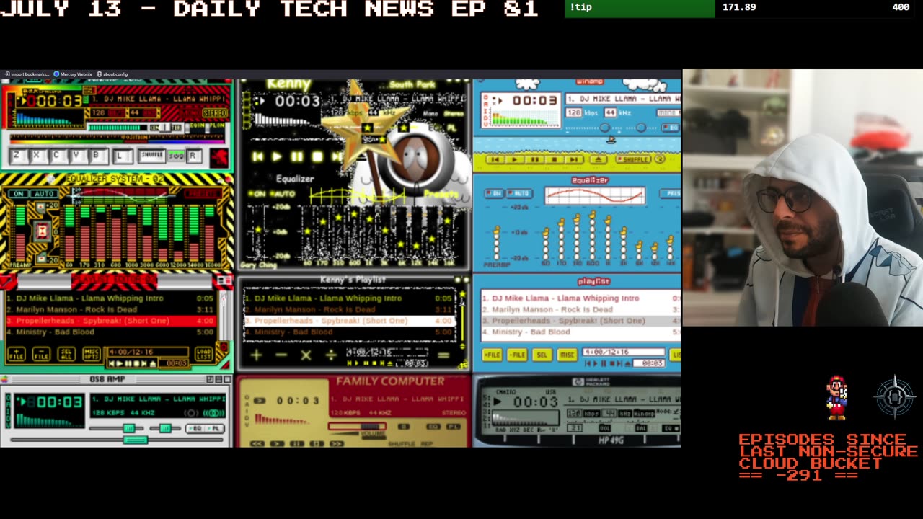Image resolution: width=923 pixels, height=519 pixels.
Task: Click the plus icon in Kenny's Playlist
Action: click(256, 355)
